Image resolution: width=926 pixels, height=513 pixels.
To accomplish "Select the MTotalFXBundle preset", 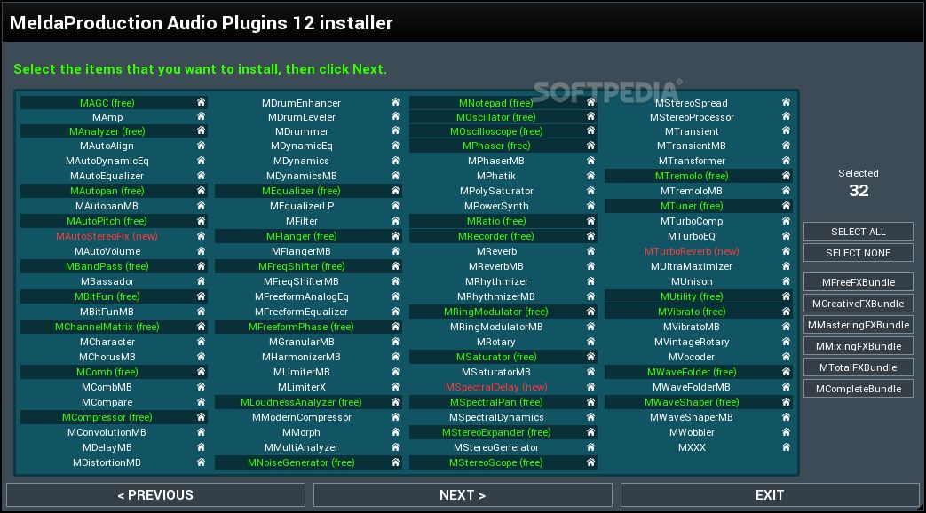I will (859, 367).
